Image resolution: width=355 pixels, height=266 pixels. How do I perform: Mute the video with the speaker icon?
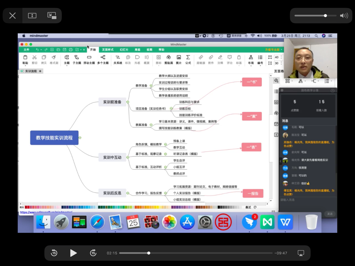344,16
